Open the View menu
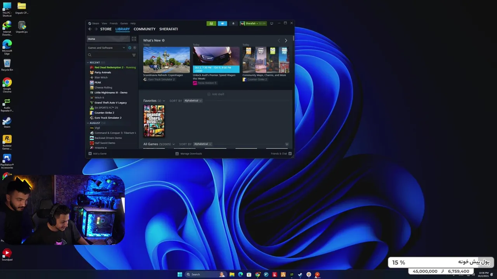 pos(104,23)
